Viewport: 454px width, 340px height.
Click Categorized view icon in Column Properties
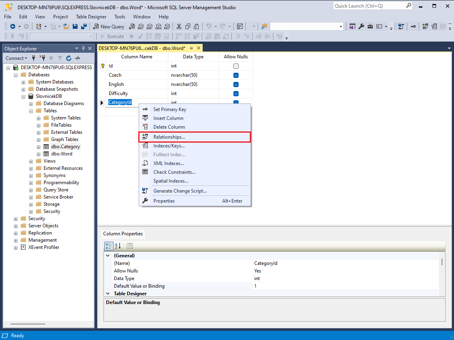coord(108,246)
